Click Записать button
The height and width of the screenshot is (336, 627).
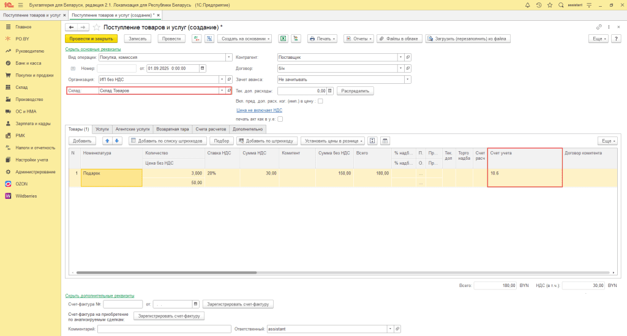pos(138,39)
